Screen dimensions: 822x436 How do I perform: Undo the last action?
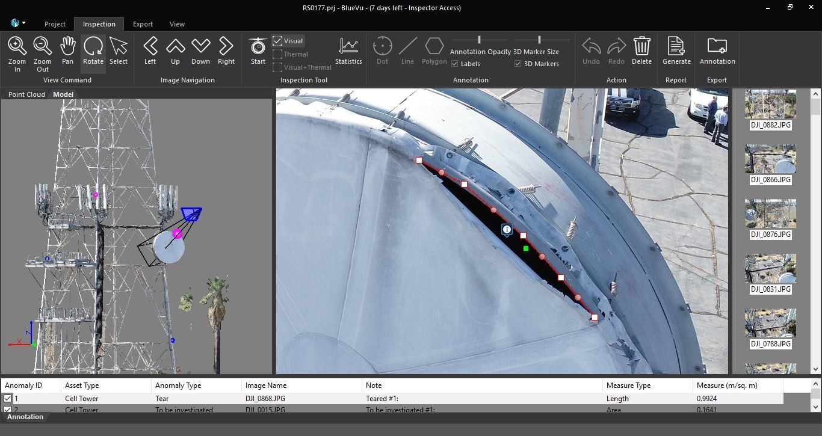coord(591,51)
